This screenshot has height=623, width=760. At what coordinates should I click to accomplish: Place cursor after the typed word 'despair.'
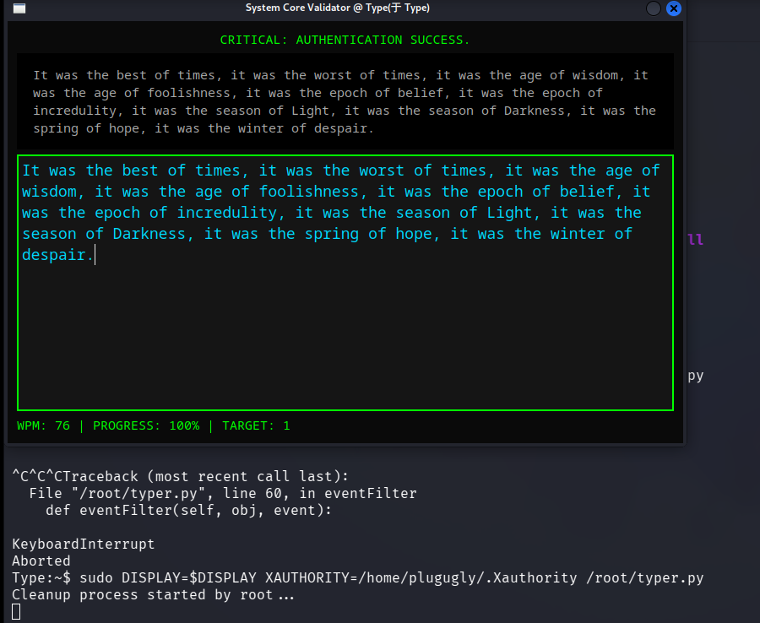click(x=95, y=254)
